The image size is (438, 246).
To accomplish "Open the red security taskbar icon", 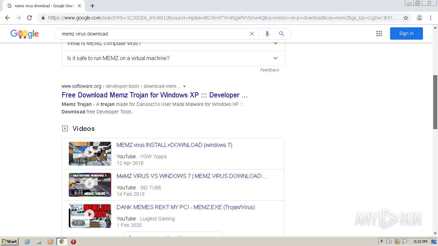I will click(73, 242).
